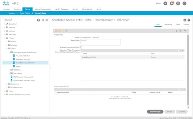Open the Apps menu
This screenshot has width=193, height=119.
99,9
